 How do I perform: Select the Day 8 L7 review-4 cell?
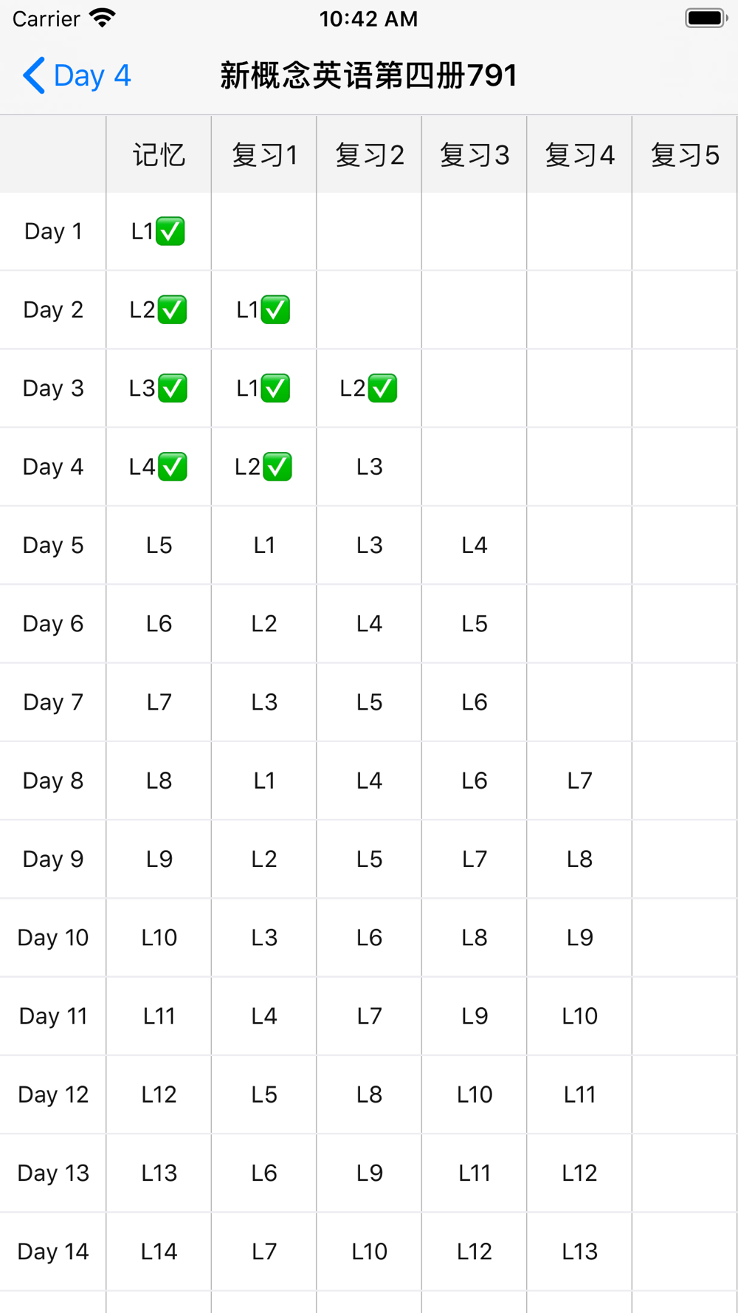pyautogui.click(x=579, y=781)
